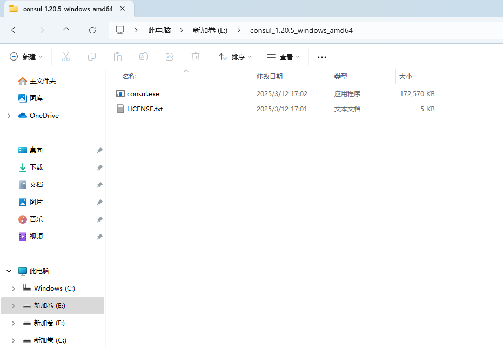
Task: Go up one directory level
Action: click(66, 30)
